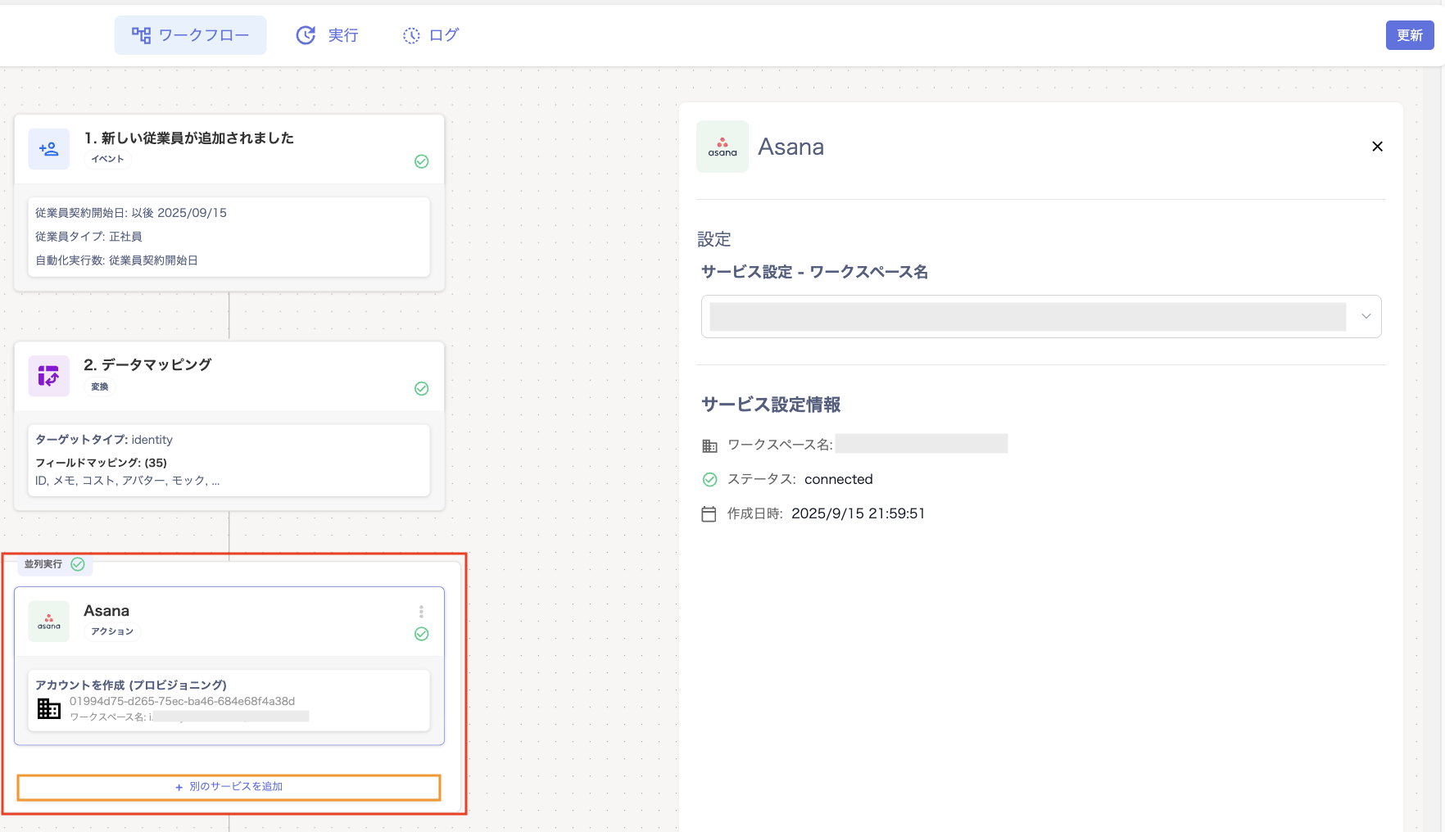This screenshot has height=832, width=1445.
Task: Click 自動化実行数: 従業員契約開始日 text
Action: tap(116, 260)
